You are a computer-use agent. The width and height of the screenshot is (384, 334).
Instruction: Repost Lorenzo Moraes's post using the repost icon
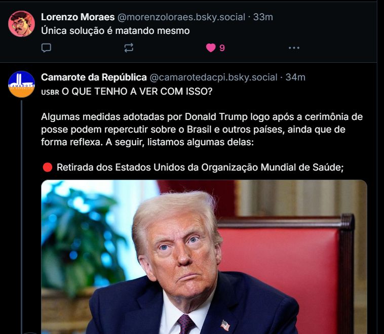129,48
